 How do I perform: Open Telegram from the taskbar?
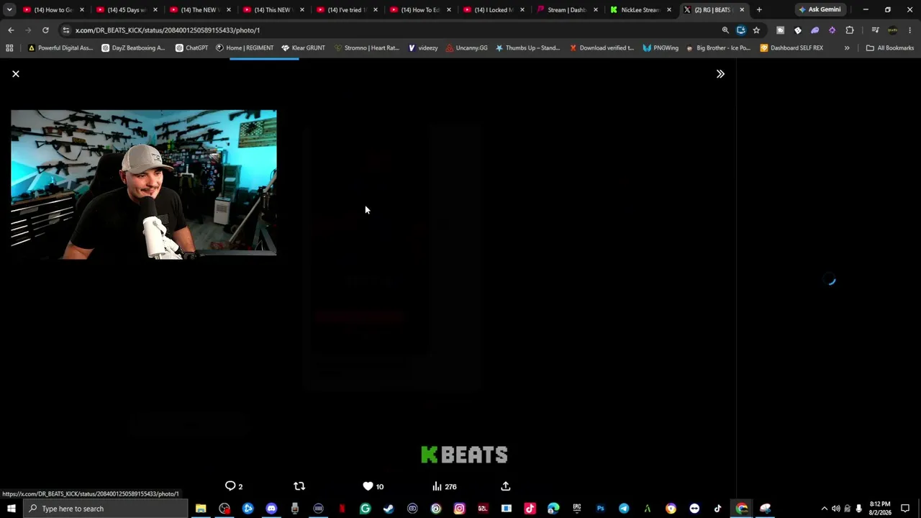tap(624, 509)
